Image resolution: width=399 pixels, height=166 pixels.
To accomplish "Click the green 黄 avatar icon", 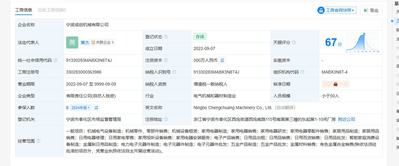I will tap(72, 42).
